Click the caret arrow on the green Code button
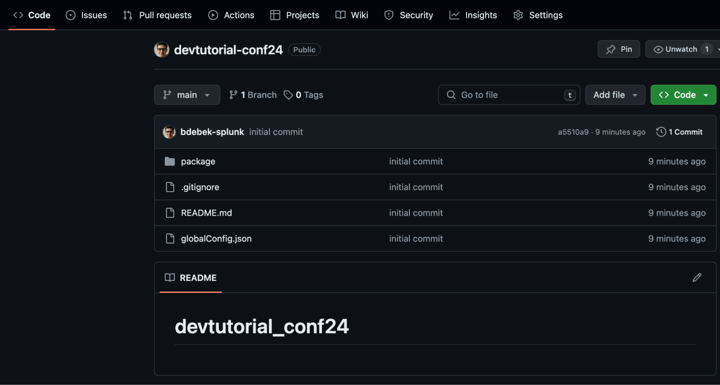Viewport: 720px width, 385px height. 706,95
